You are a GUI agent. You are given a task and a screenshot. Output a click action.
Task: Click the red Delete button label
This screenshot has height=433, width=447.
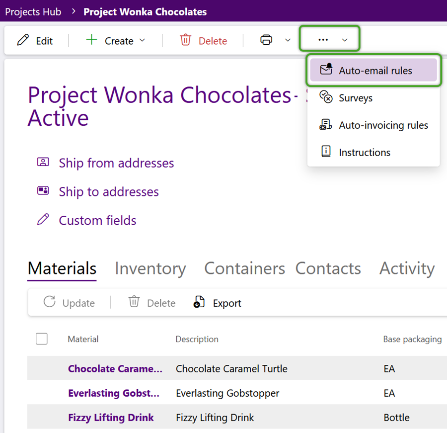pyautogui.click(x=213, y=41)
